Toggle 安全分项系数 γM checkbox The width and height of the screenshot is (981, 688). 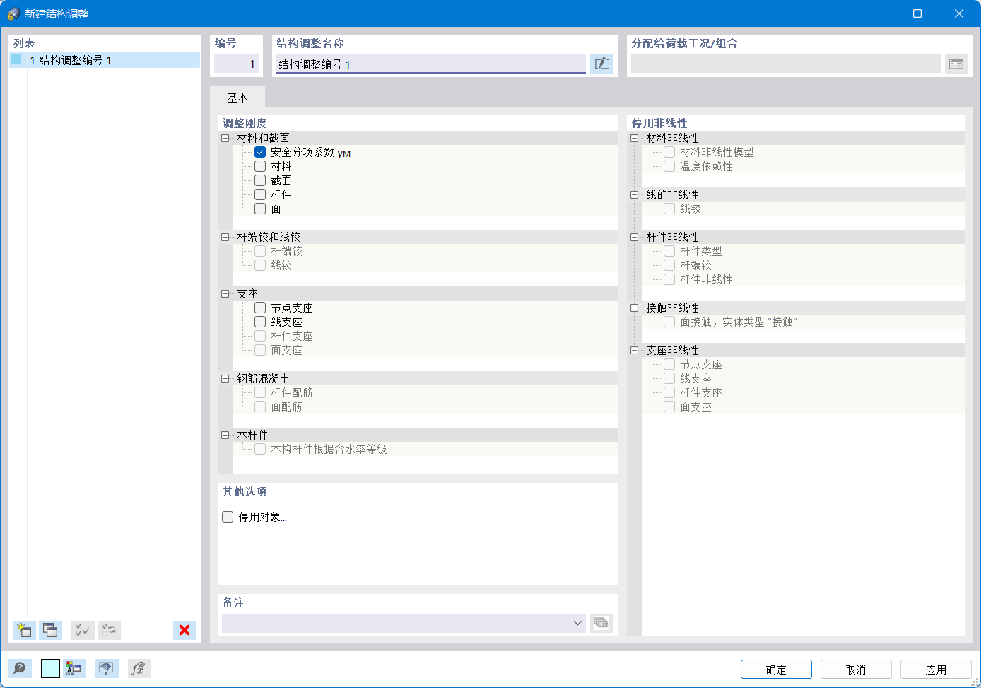(260, 152)
